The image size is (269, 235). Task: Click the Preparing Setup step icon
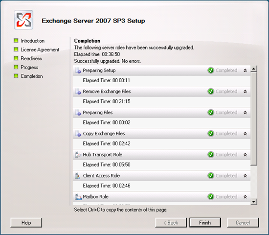tap(78, 70)
